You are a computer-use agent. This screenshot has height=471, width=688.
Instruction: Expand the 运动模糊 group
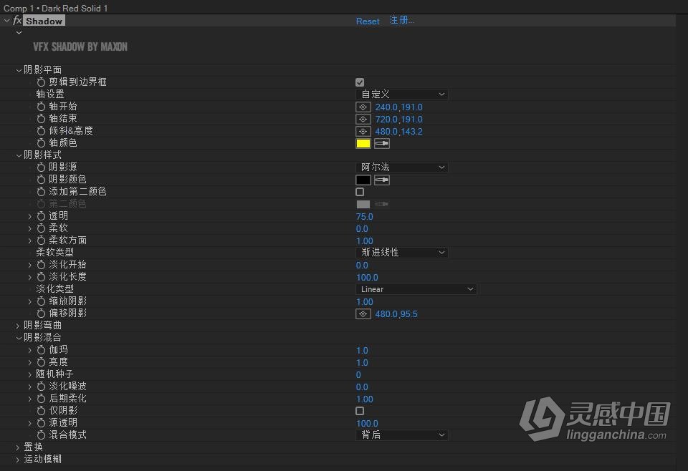point(19,460)
